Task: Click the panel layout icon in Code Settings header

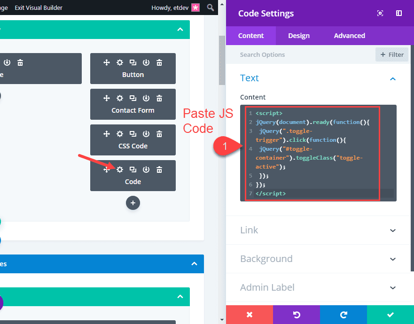Action: coord(398,13)
